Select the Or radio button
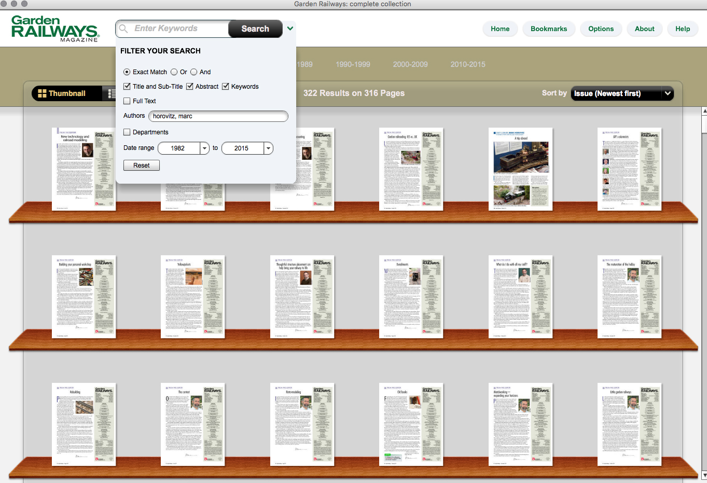The image size is (707, 483). [174, 72]
